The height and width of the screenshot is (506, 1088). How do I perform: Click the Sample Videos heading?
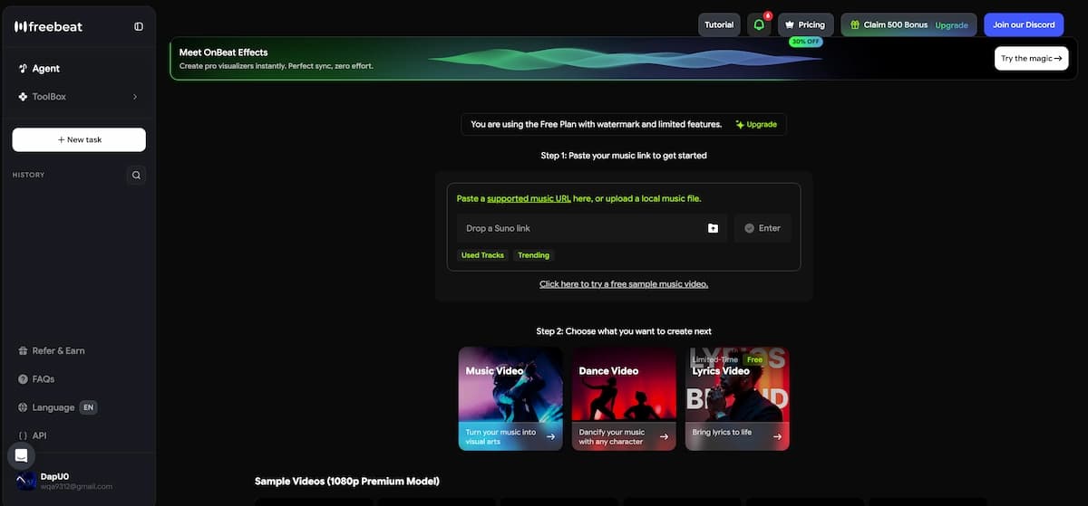347,481
